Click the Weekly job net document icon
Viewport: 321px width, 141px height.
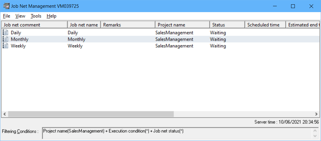coord(5,46)
